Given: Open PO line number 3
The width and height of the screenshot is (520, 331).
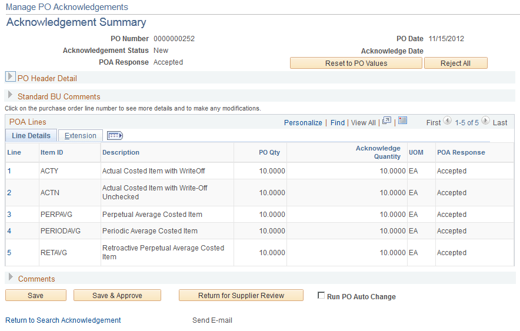Looking at the screenshot, I should [9, 215].
